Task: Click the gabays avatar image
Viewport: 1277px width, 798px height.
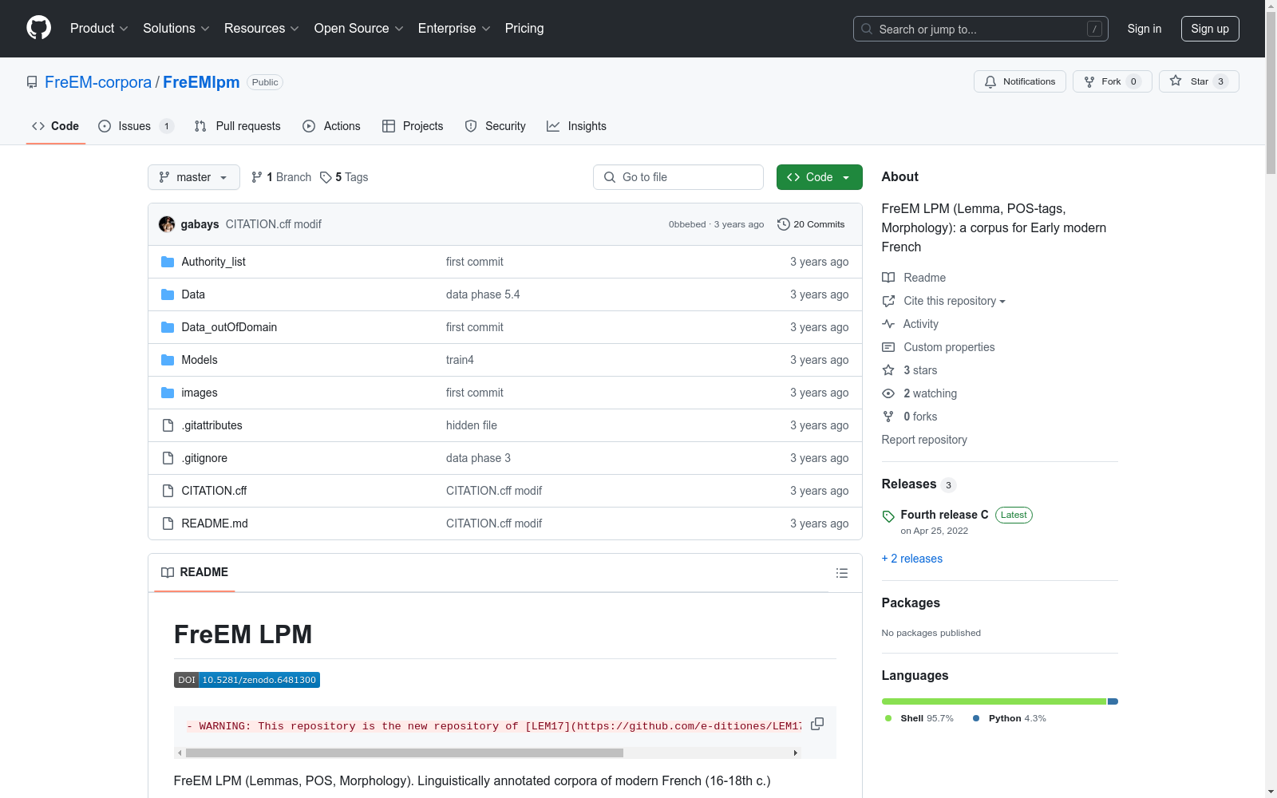Action: [167, 224]
